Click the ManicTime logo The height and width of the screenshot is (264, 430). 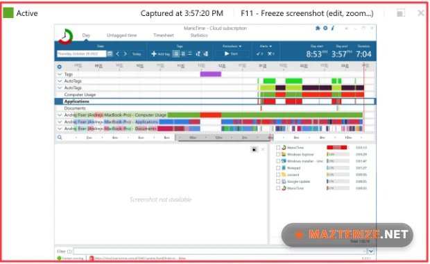click(x=65, y=36)
